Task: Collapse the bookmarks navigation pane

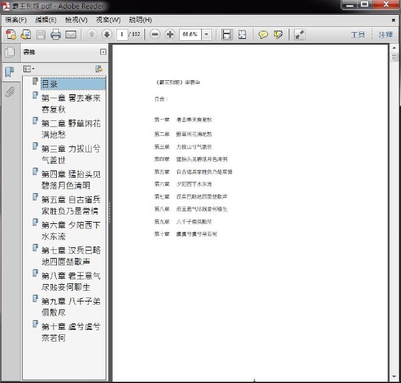Action: [103, 52]
